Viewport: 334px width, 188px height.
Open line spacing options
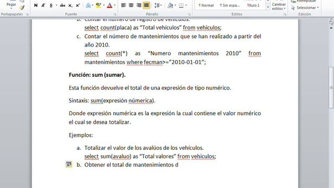coord(158,5)
